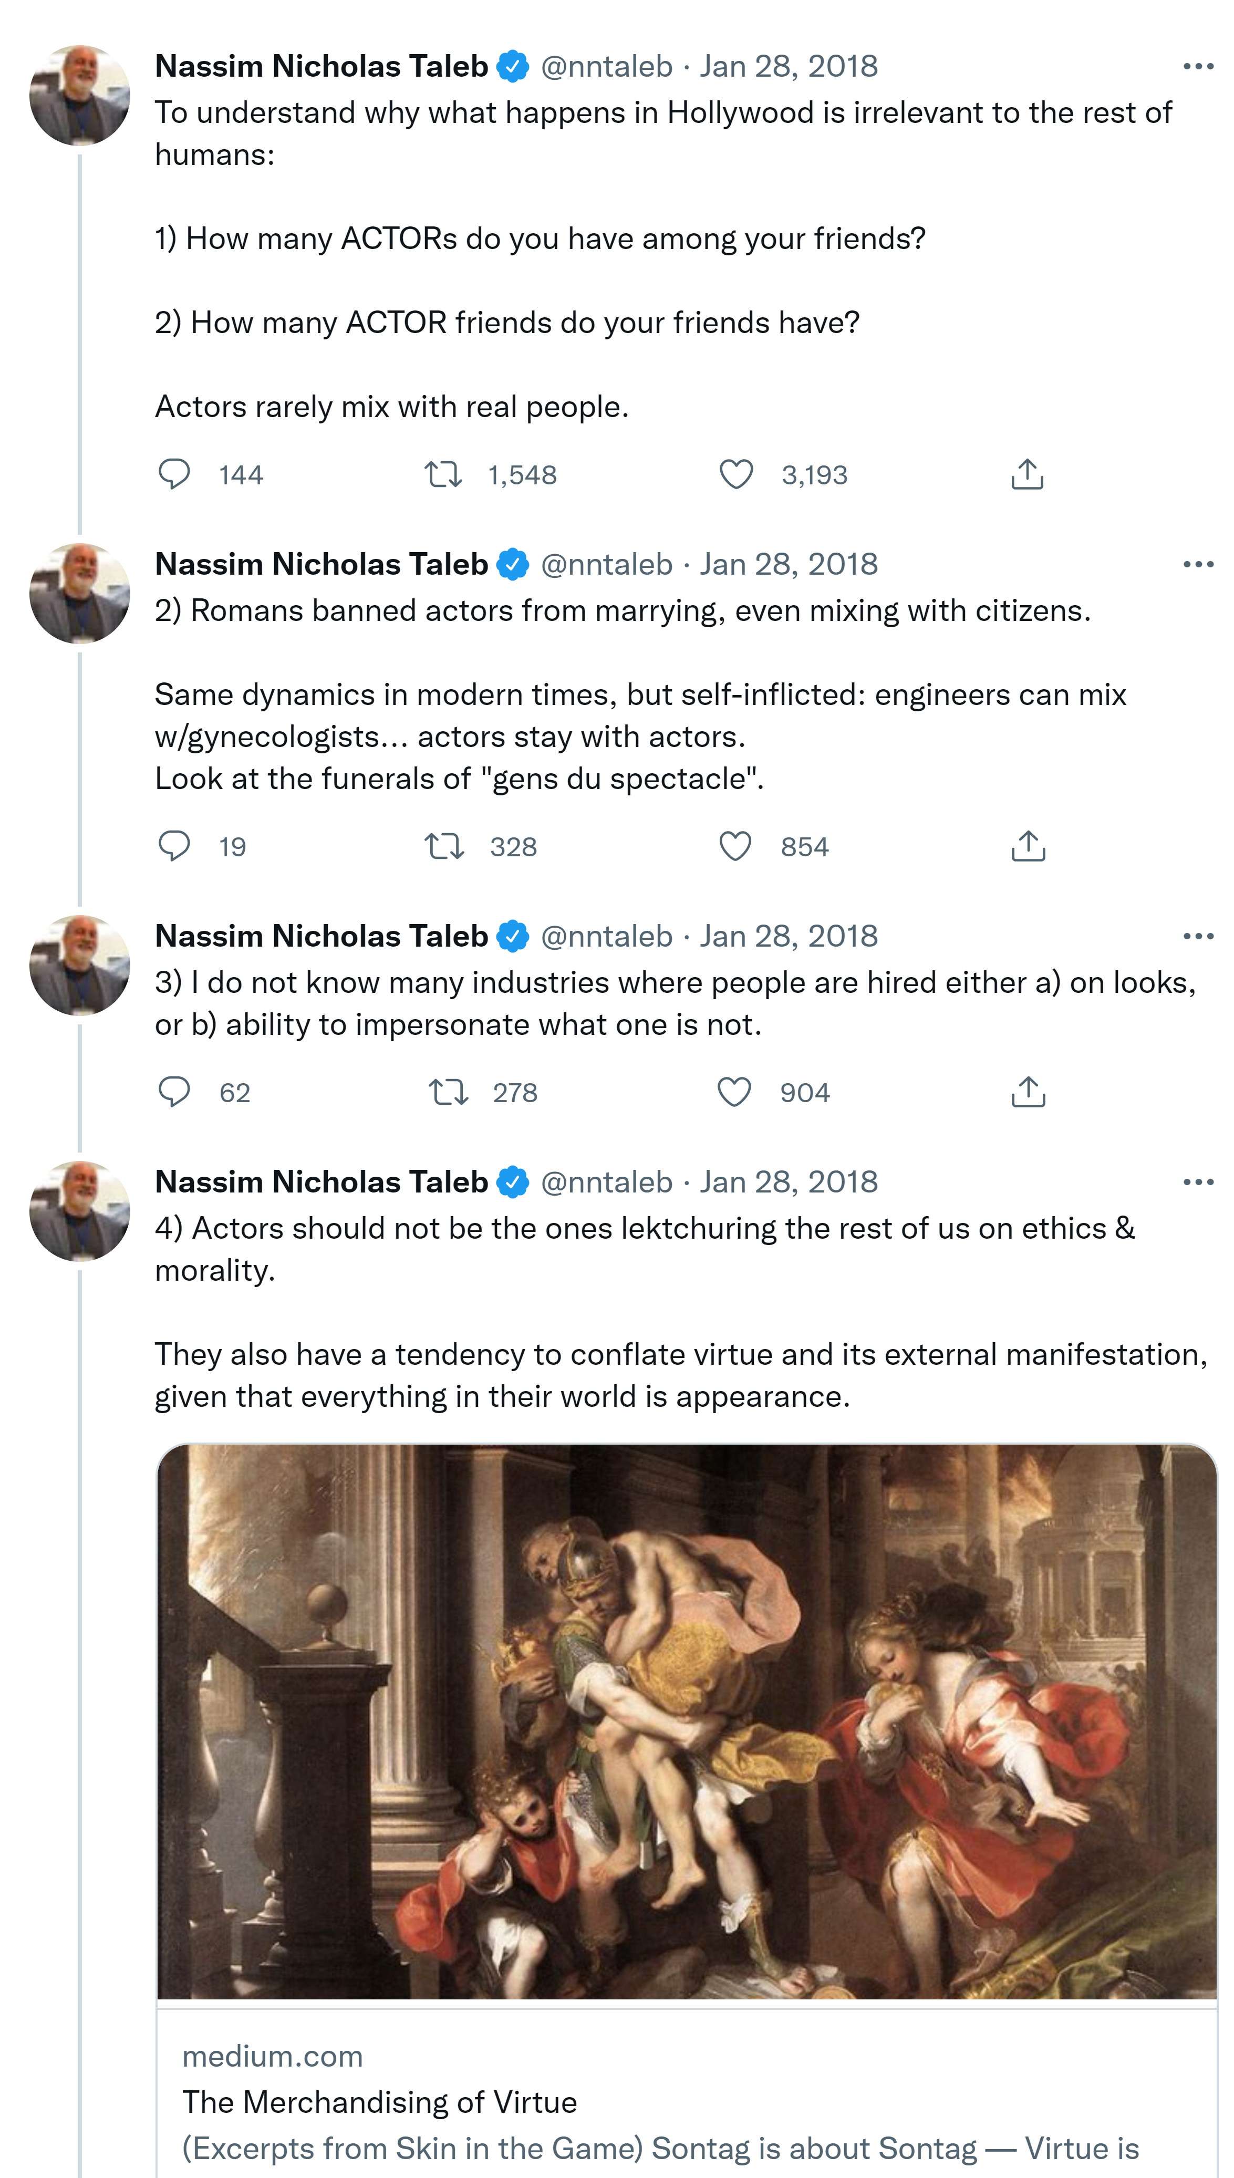Retweet the first tweet with 1,548 retweets

pyautogui.click(x=443, y=474)
